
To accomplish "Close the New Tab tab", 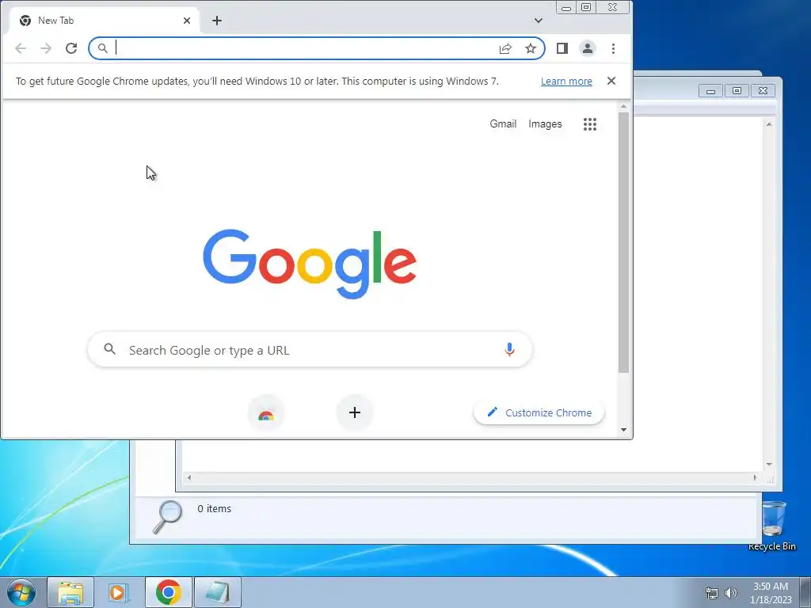I will tap(187, 21).
